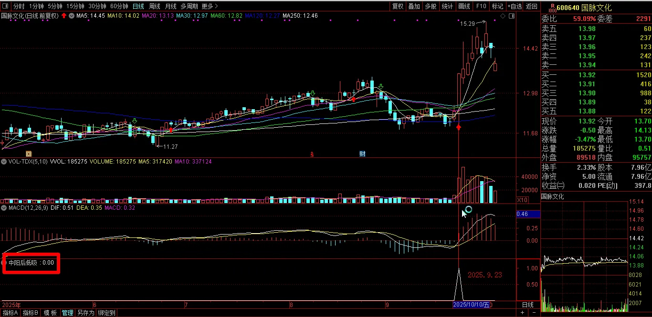
Task: Open 指标A indicator tab
Action: pyautogui.click(x=10, y=313)
